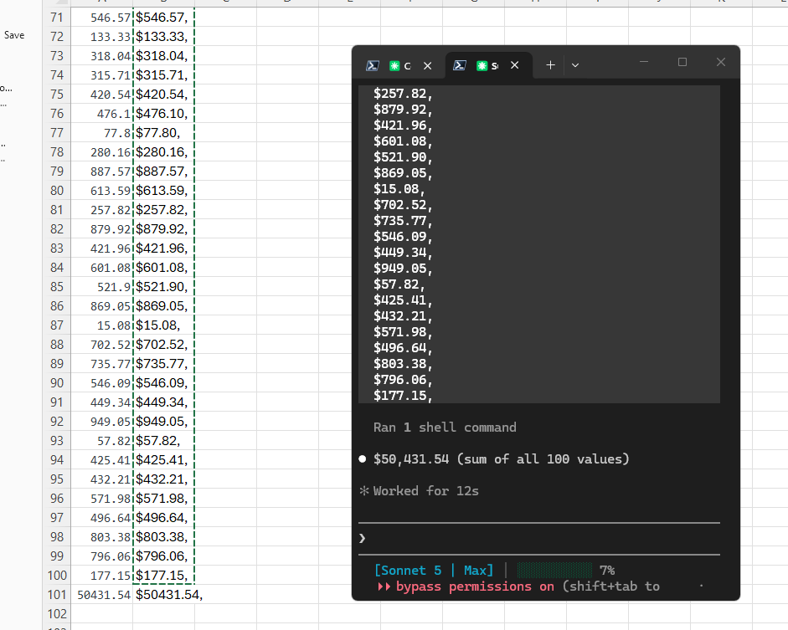Screen dimensions: 788x630
Task: Click PowerShell icon on first terminal tab
Action: click(373, 66)
